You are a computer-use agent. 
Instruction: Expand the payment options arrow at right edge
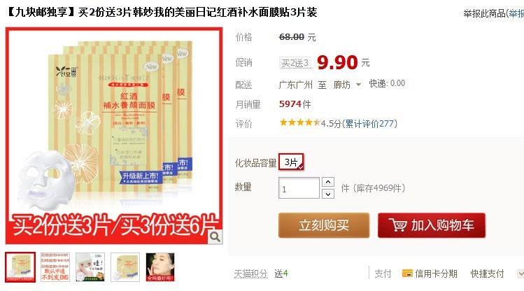click(x=521, y=274)
